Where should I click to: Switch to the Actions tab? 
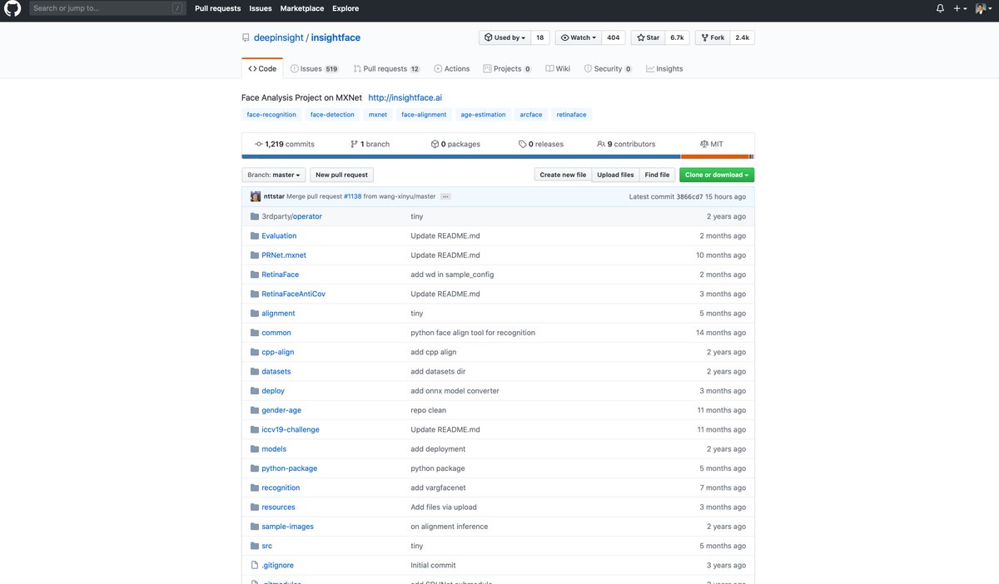452,69
